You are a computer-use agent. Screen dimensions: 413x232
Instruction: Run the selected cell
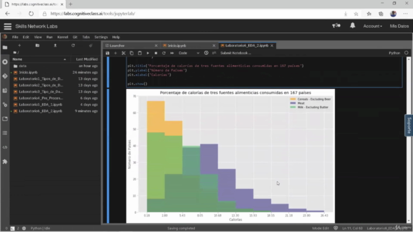[148, 53]
